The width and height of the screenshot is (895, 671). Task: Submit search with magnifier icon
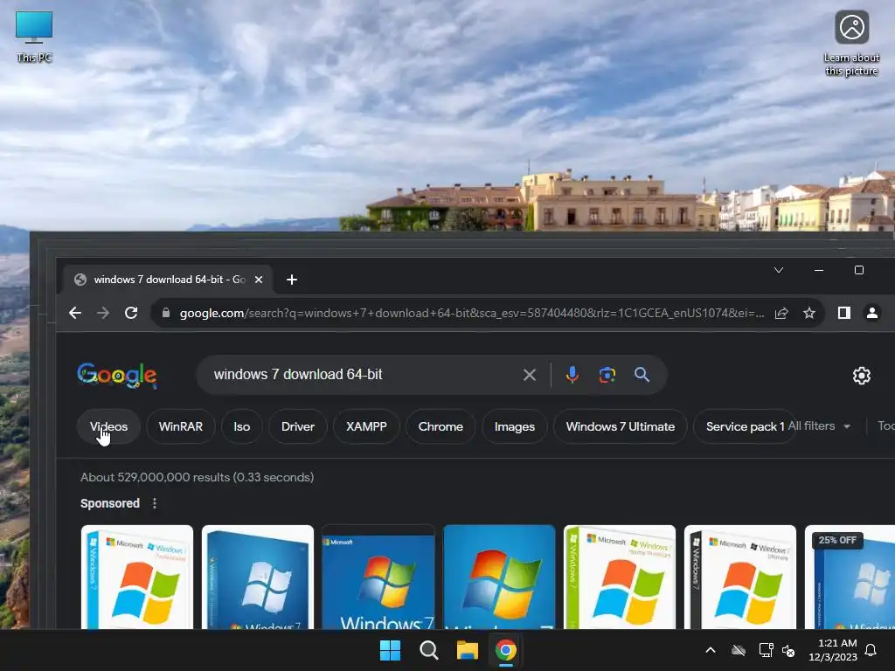642,375
